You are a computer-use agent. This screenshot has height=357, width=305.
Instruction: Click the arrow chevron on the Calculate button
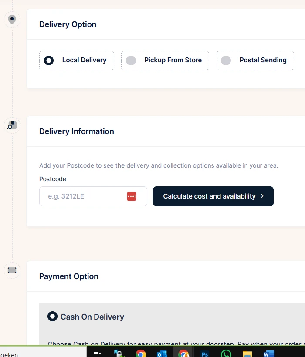point(262,196)
